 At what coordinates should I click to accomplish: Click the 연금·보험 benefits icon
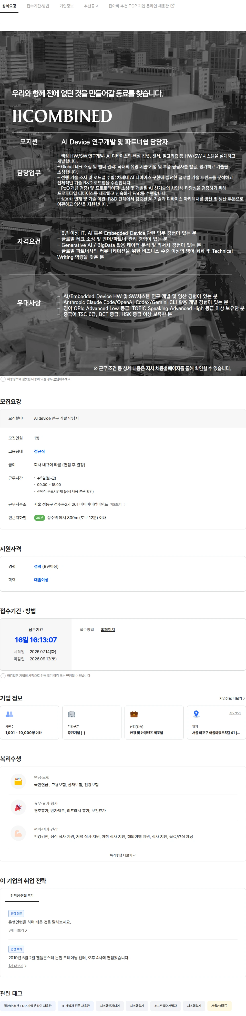[x=18, y=781]
